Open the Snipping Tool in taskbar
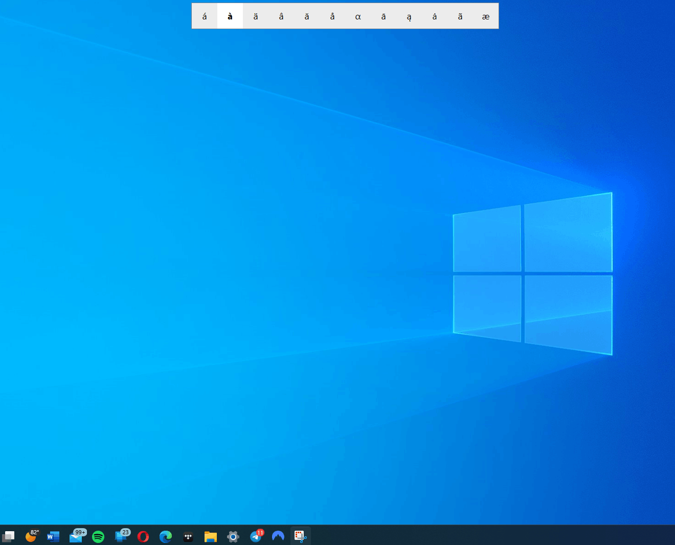This screenshot has width=675, height=545. [x=300, y=536]
